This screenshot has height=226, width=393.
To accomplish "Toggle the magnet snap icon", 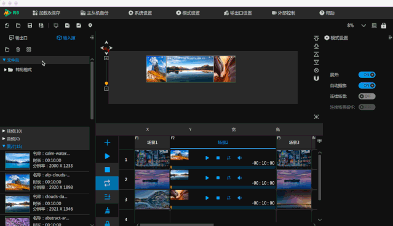I will (x=316, y=79).
